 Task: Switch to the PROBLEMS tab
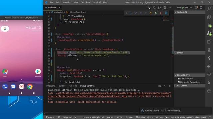(51, 86)
